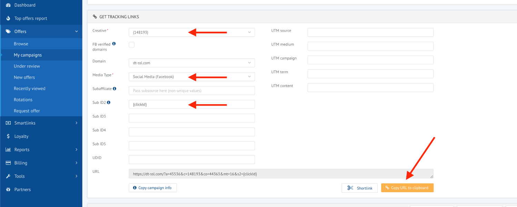
Task: Focus the UTM content input
Action: (371, 87)
